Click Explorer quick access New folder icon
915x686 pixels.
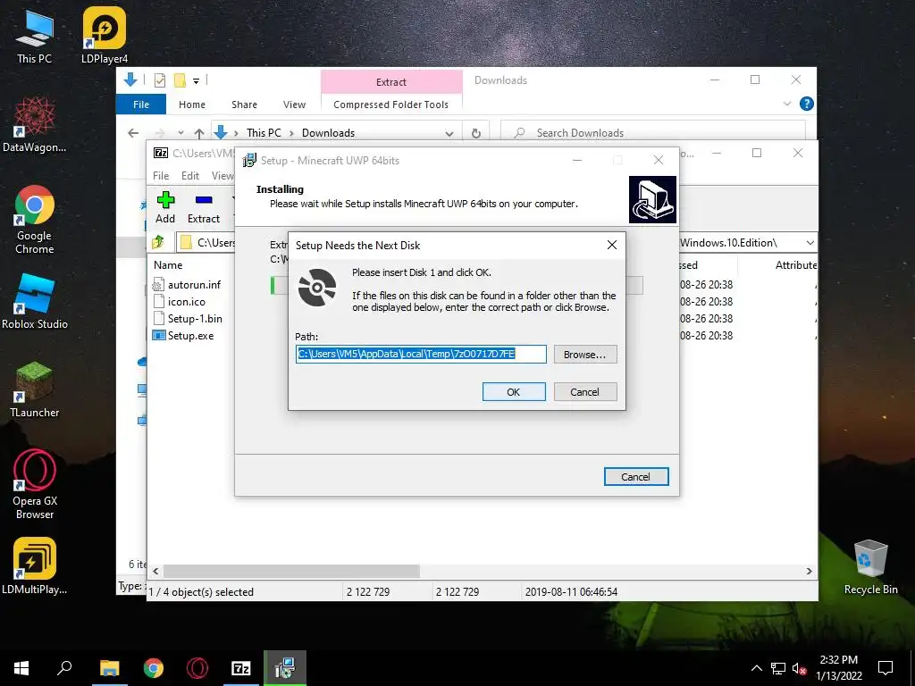point(180,80)
